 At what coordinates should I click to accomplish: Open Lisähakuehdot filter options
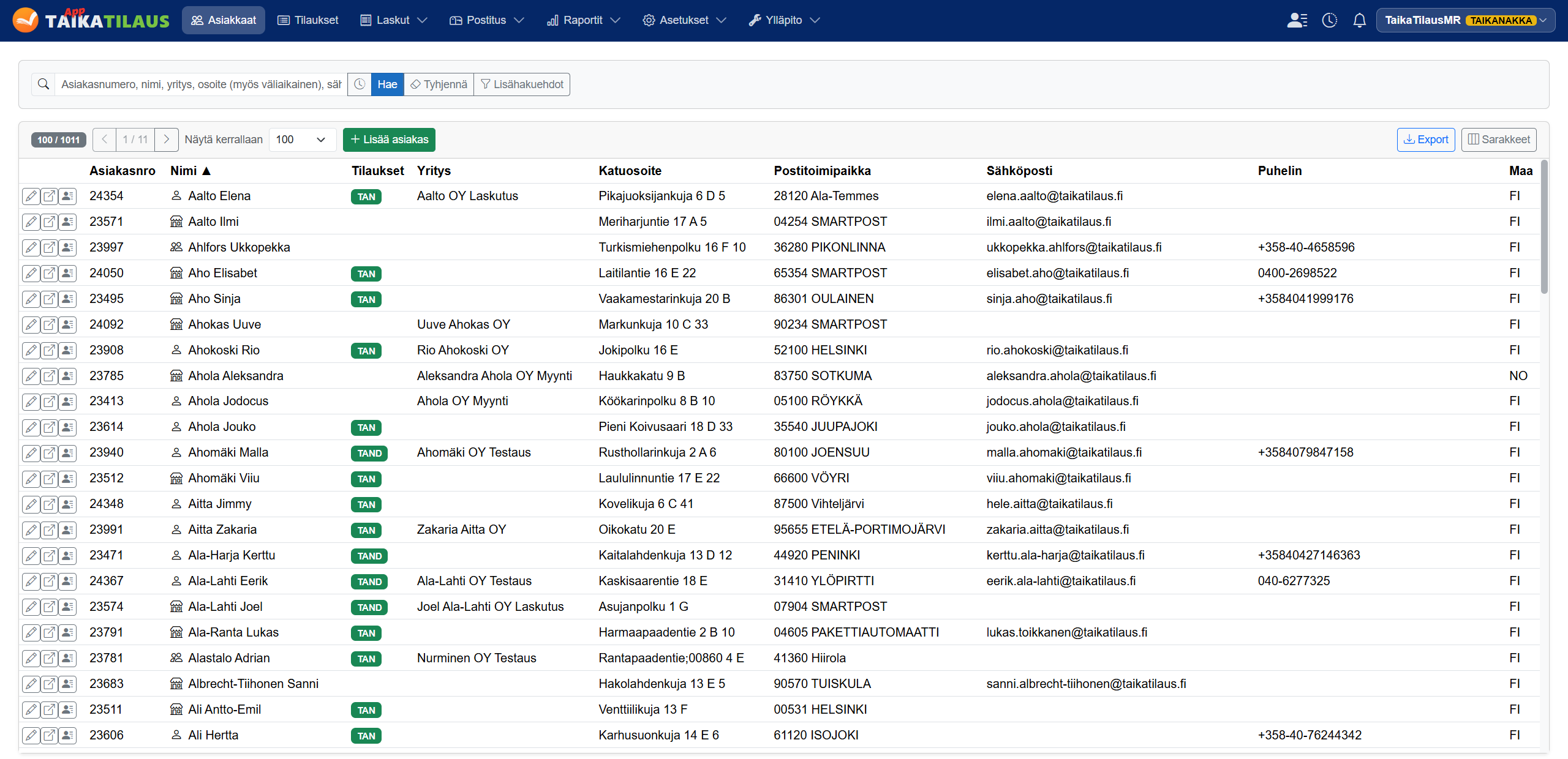tap(522, 84)
